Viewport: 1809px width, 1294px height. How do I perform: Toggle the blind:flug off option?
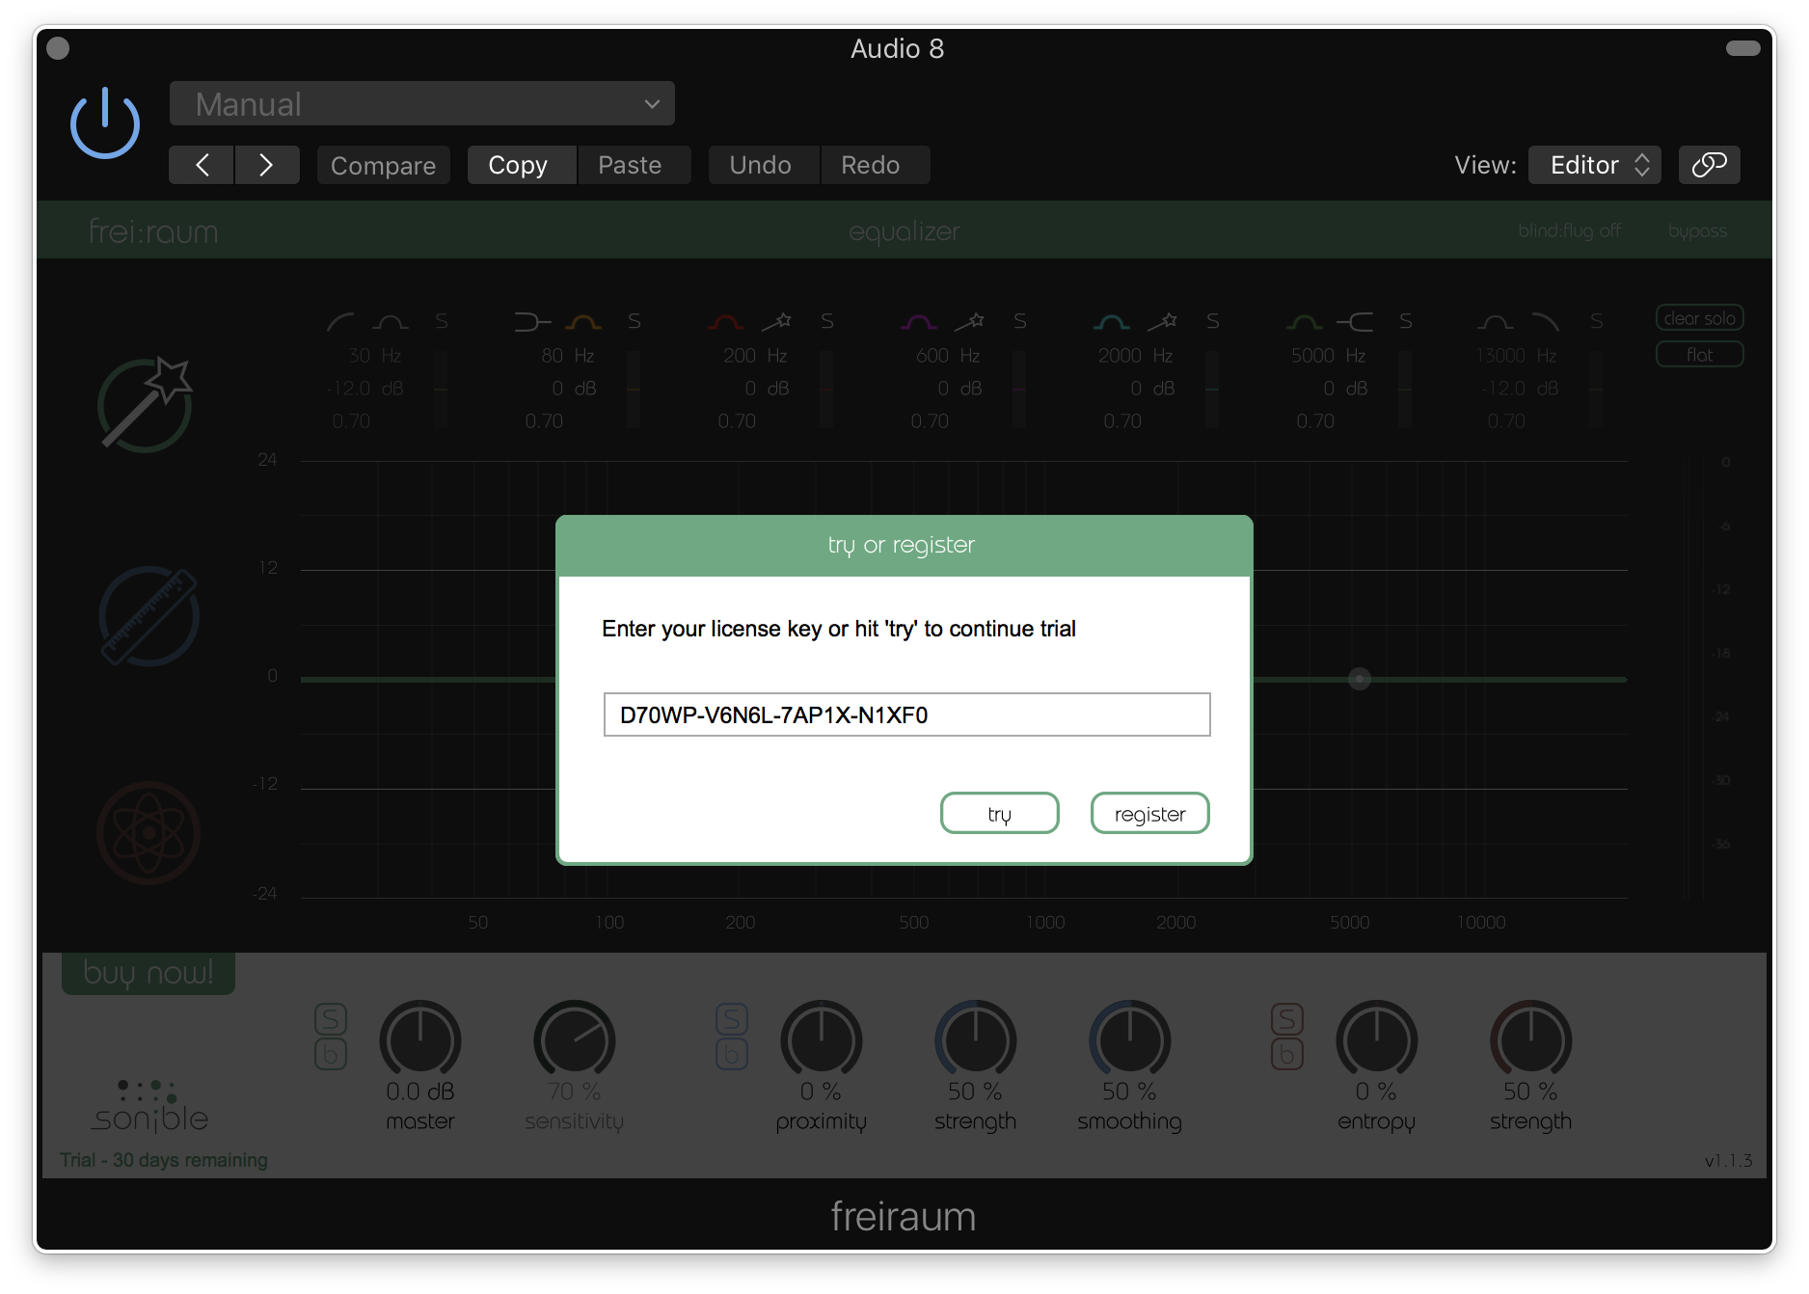click(1570, 230)
